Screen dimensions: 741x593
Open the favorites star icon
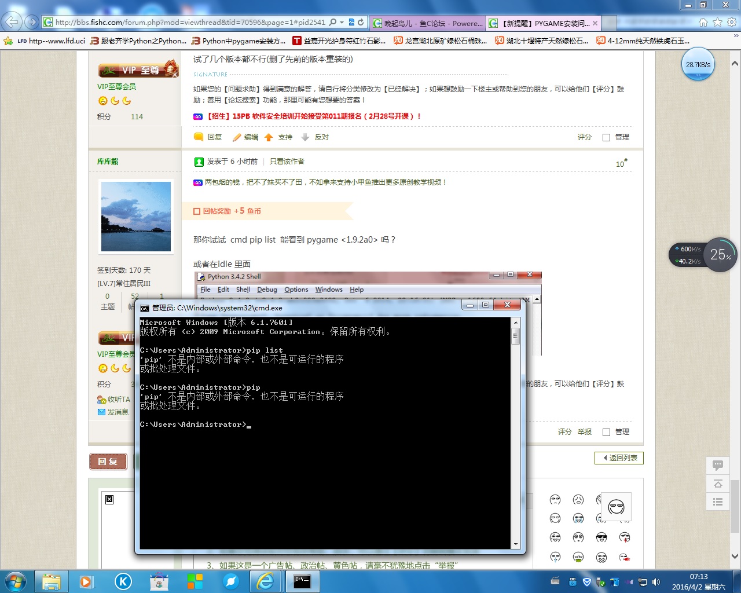[x=717, y=23]
